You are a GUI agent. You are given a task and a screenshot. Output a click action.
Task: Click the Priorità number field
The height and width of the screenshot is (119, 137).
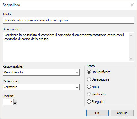click(8, 102)
